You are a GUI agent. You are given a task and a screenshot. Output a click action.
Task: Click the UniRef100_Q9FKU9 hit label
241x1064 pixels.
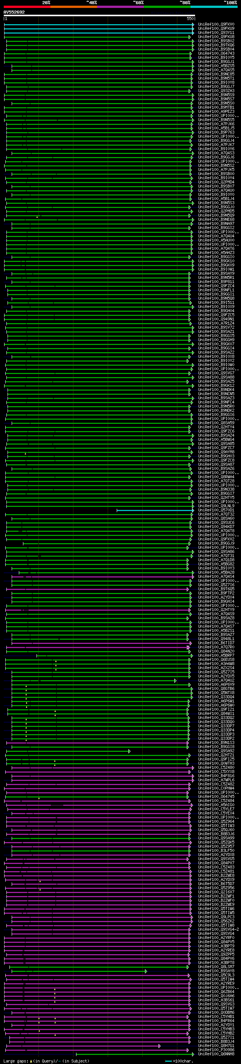pyautogui.click(x=216, y=29)
